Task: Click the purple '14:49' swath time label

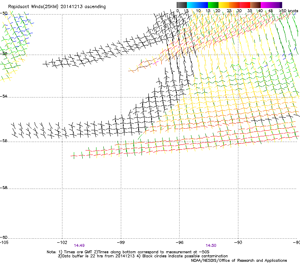Action: tap(79, 246)
